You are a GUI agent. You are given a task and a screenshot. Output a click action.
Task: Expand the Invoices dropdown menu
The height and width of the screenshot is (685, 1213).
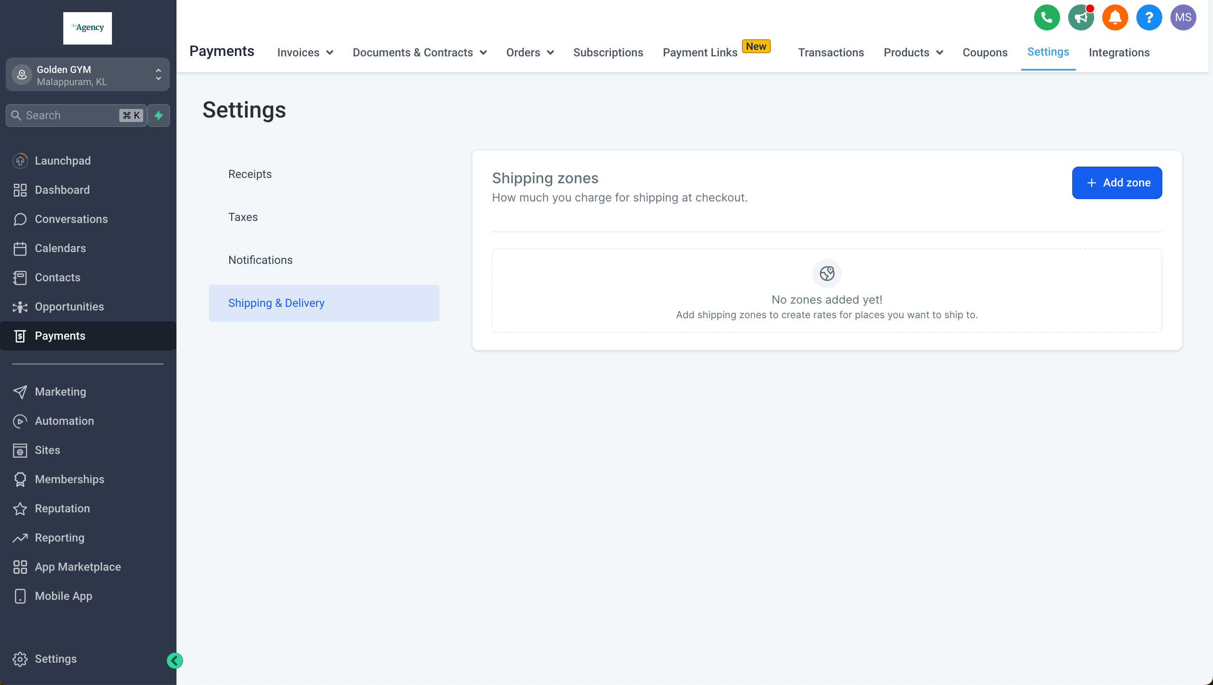tap(305, 53)
